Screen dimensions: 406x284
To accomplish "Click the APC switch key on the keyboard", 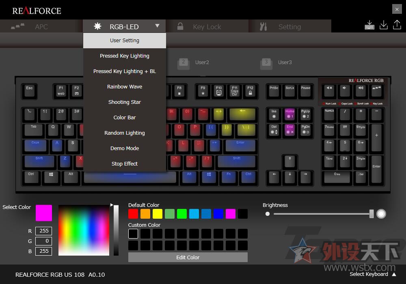I will pyautogui.click(x=376, y=91).
